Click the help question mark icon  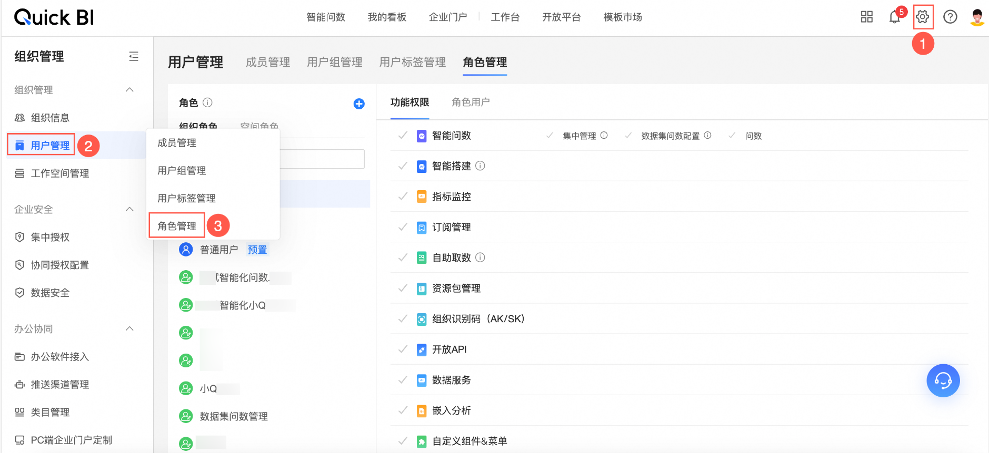pos(950,17)
